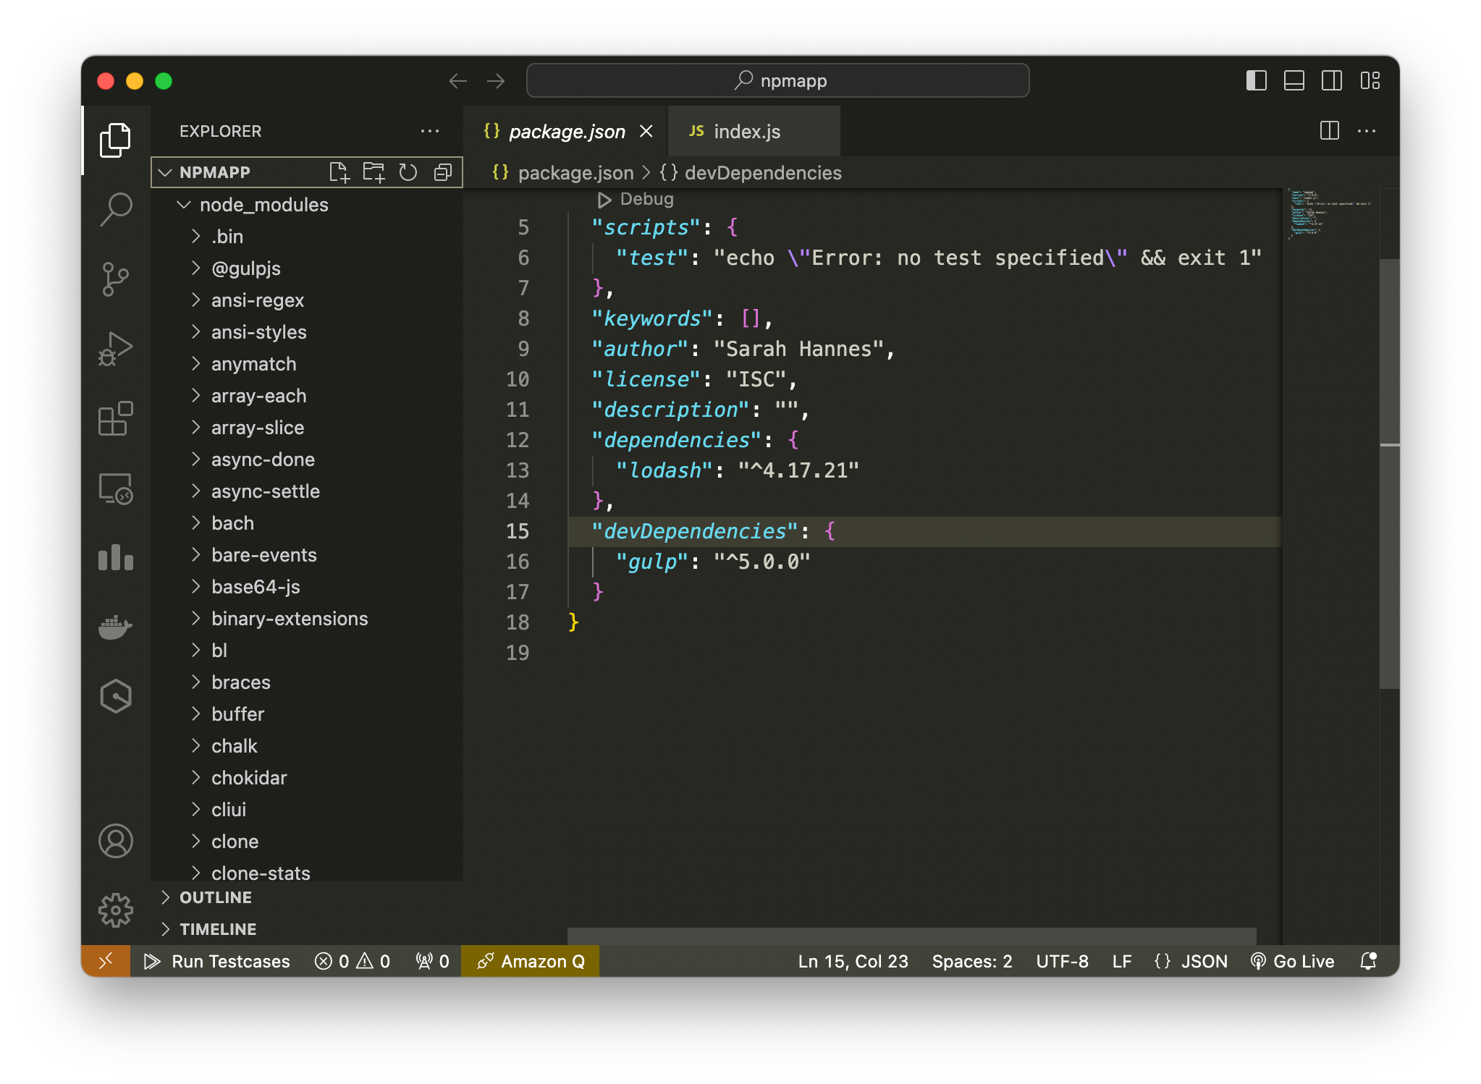Click the "gulp" key on line 16
The width and height of the screenshot is (1481, 1084).
coord(651,562)
